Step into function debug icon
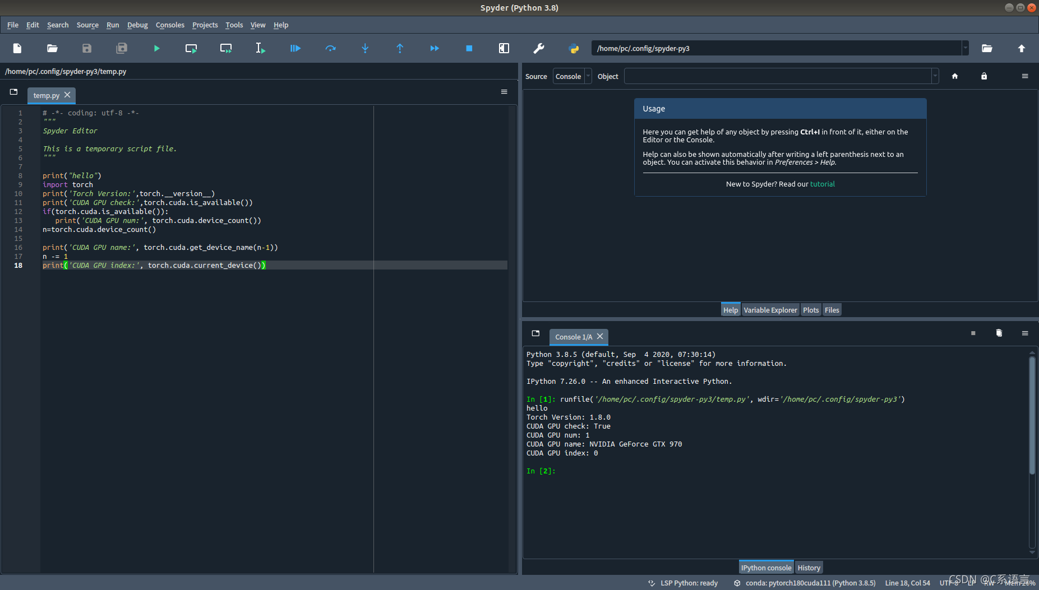 point(365,48)
